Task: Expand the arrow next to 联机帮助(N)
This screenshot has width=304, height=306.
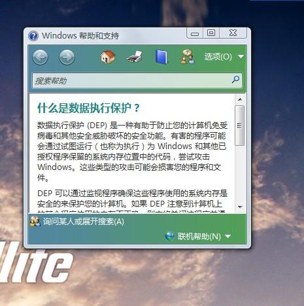Action: click(x=228, y=236)
